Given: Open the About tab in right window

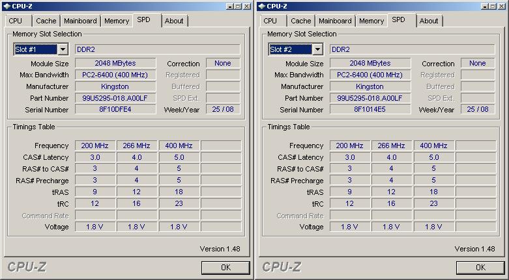Looking at the screenshot, I should [429, 21].
